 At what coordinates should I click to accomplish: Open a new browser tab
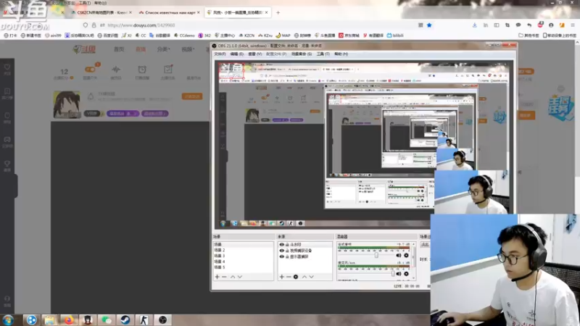coord(278,12)
